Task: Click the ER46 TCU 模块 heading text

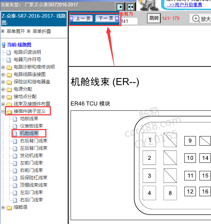Action: click(90, 104)
